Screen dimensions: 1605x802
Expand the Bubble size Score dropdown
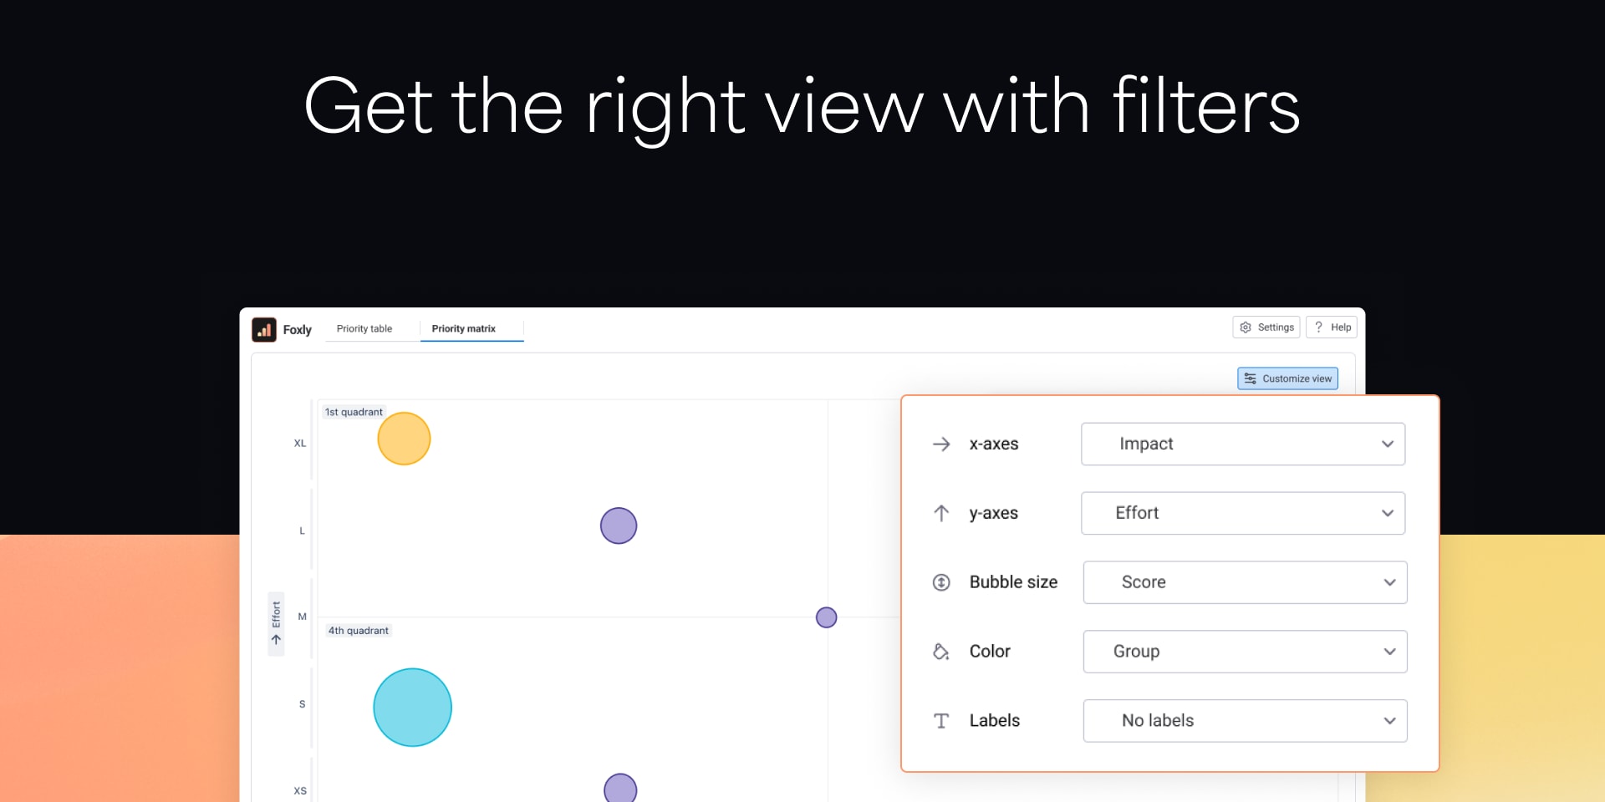(x=1245, y=582)
